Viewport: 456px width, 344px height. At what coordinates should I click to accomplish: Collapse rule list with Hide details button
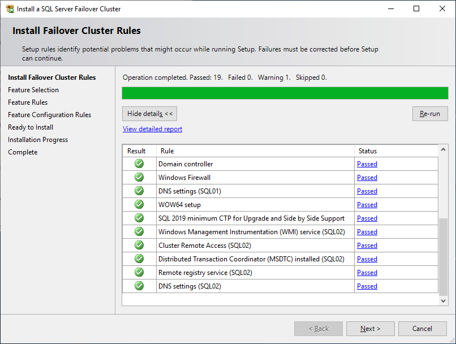tap(149, 114)
